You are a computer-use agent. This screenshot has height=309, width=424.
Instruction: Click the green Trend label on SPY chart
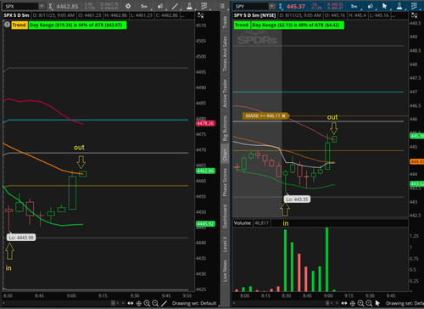coord(242,25)
